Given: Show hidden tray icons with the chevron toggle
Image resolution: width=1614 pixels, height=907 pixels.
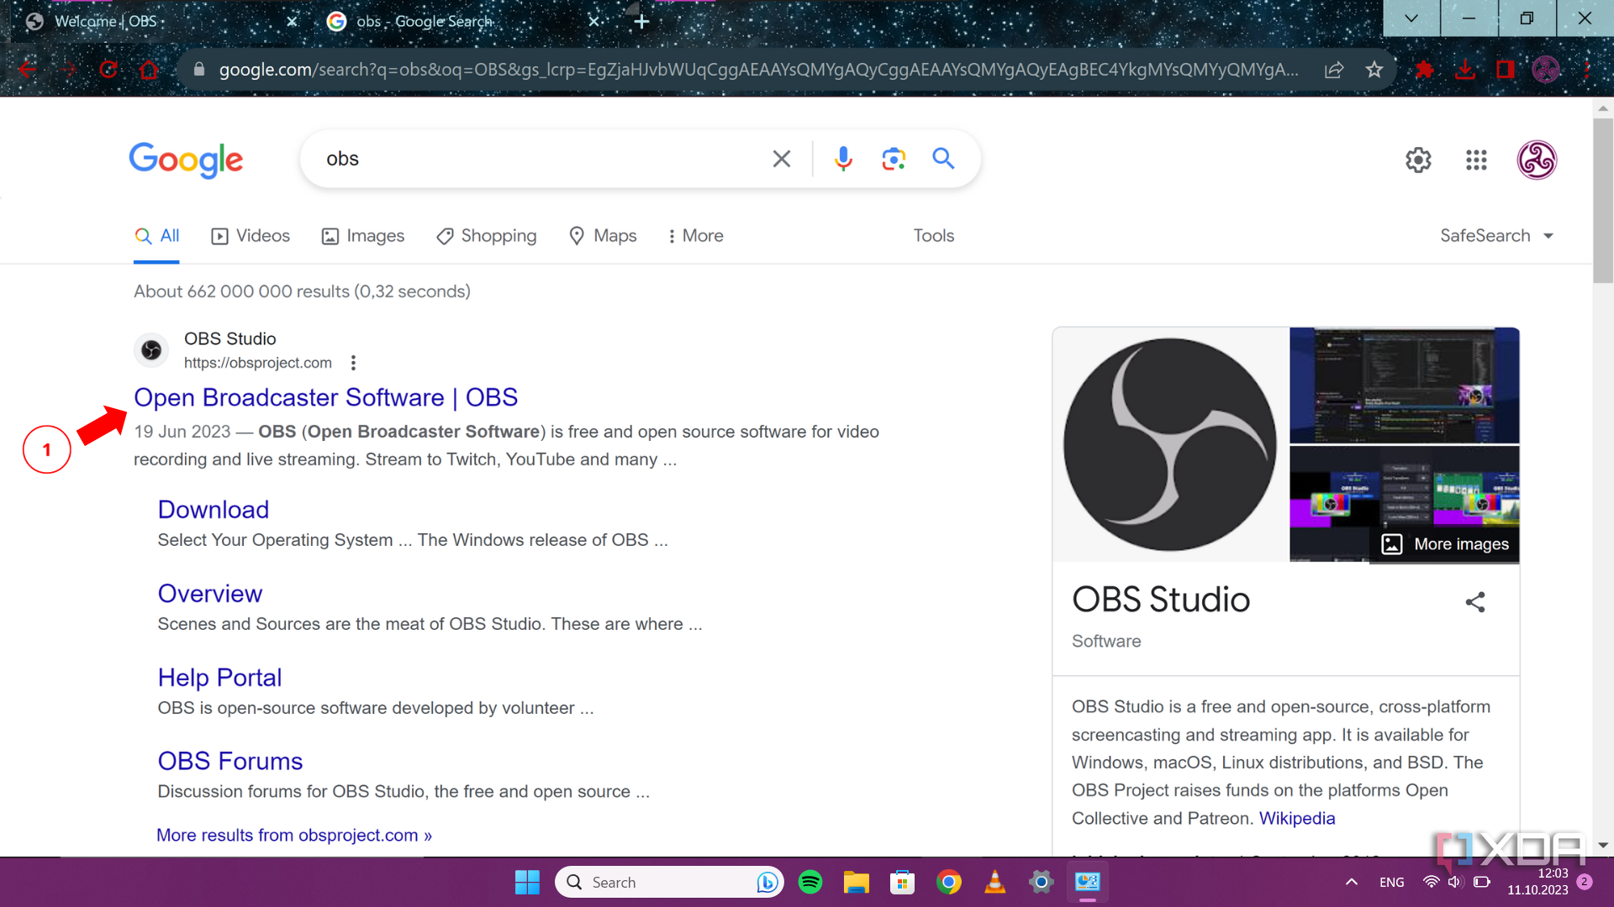Looking at the screenshot, I should [1352, 882].
